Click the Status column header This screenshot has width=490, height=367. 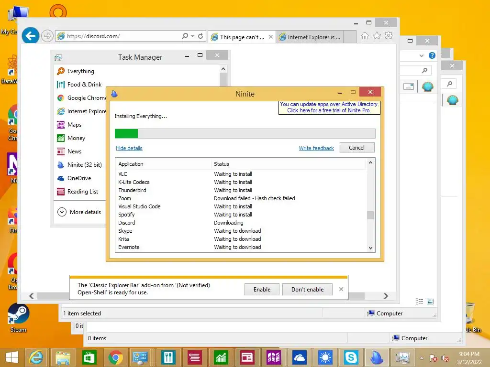tap(288, 164)
